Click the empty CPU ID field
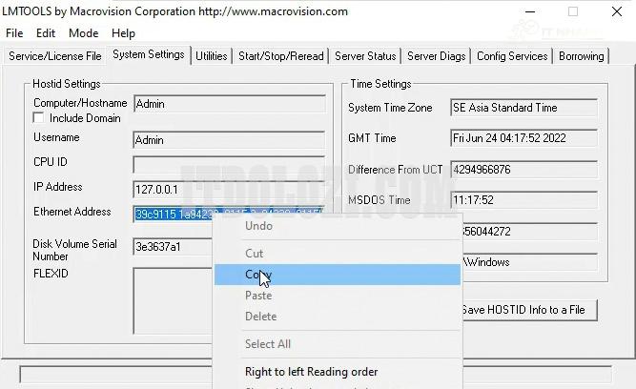The width and height of the screenshot is (636, 389). 227,164
